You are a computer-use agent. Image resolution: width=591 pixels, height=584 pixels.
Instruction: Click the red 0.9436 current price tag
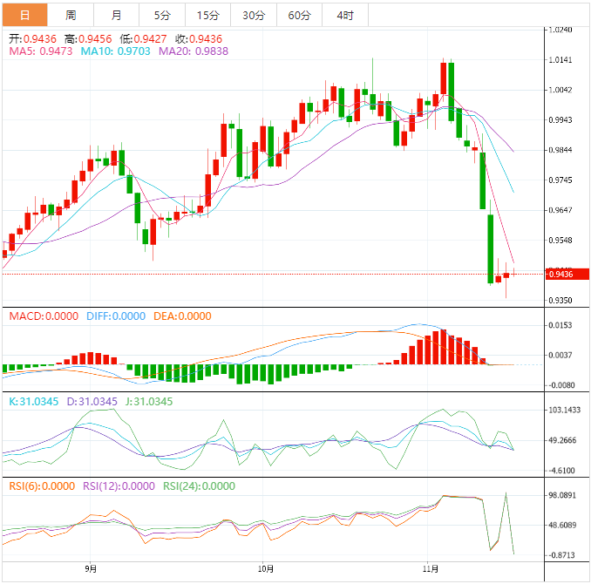(x=567, y=274)
